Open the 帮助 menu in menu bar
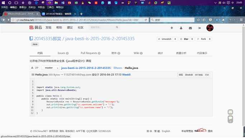The height and width of the screenshot is (138, 245). (x=60, y=7)
